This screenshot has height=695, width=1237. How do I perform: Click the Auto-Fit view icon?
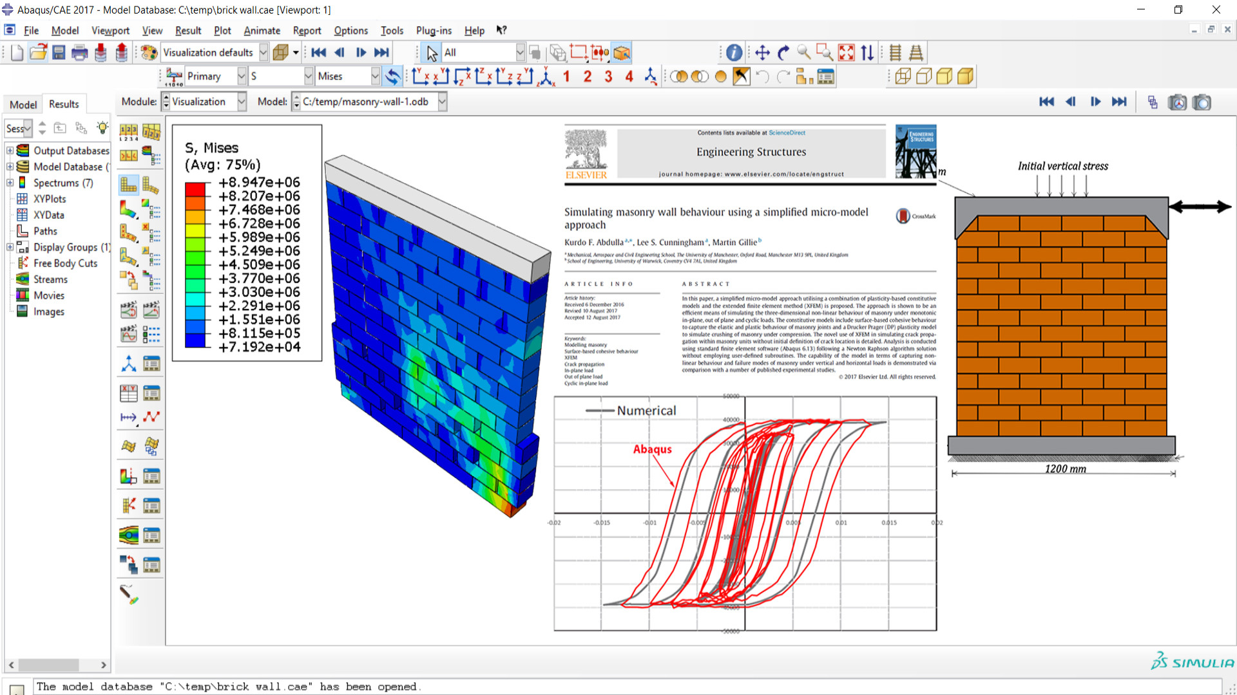[x=847, y=53]
